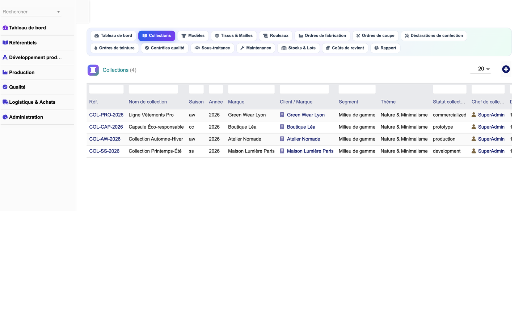Open the page size 20 dropdown
This screenshot has width=523, height=323.
click(484, 69)
